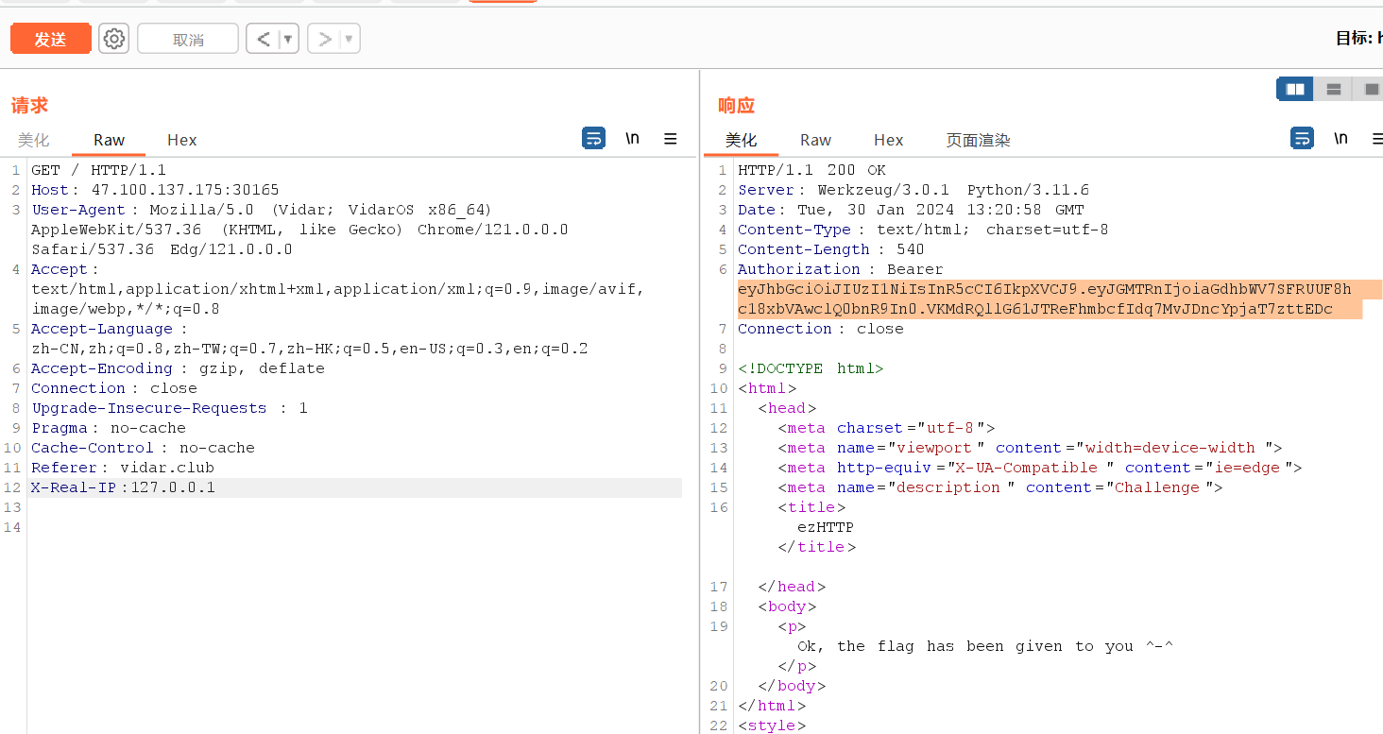Toggle \n non-printable chars in request panel

632,138
